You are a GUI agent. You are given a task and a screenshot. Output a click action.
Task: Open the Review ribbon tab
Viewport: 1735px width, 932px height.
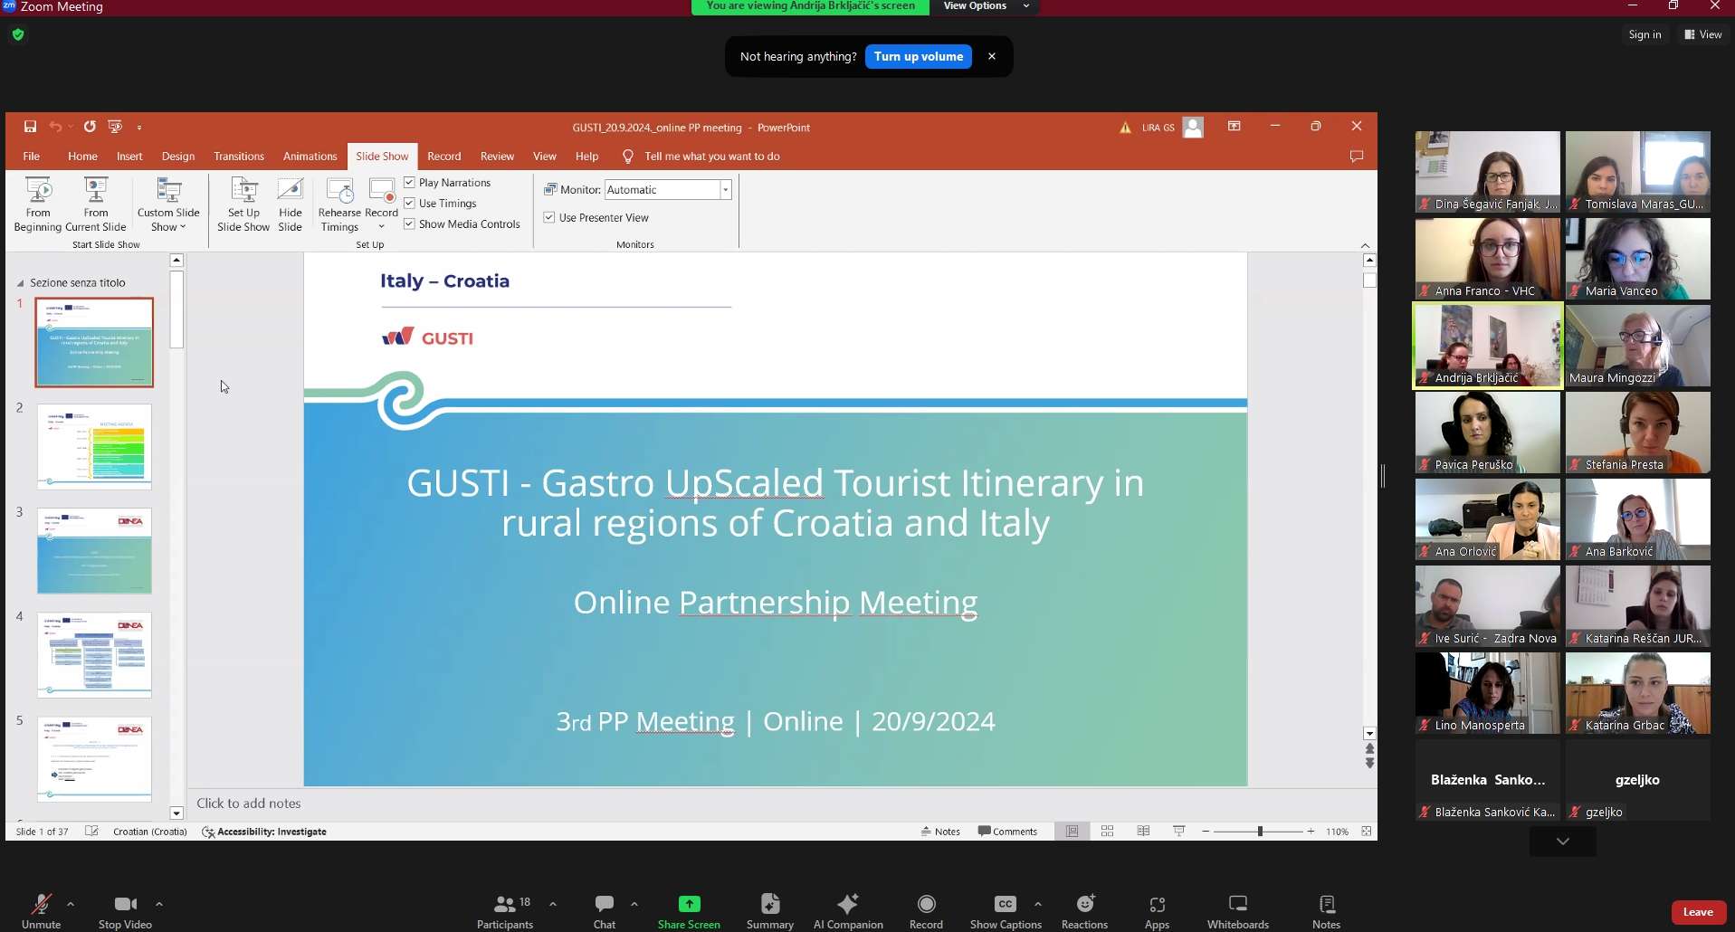pos(497,157)
